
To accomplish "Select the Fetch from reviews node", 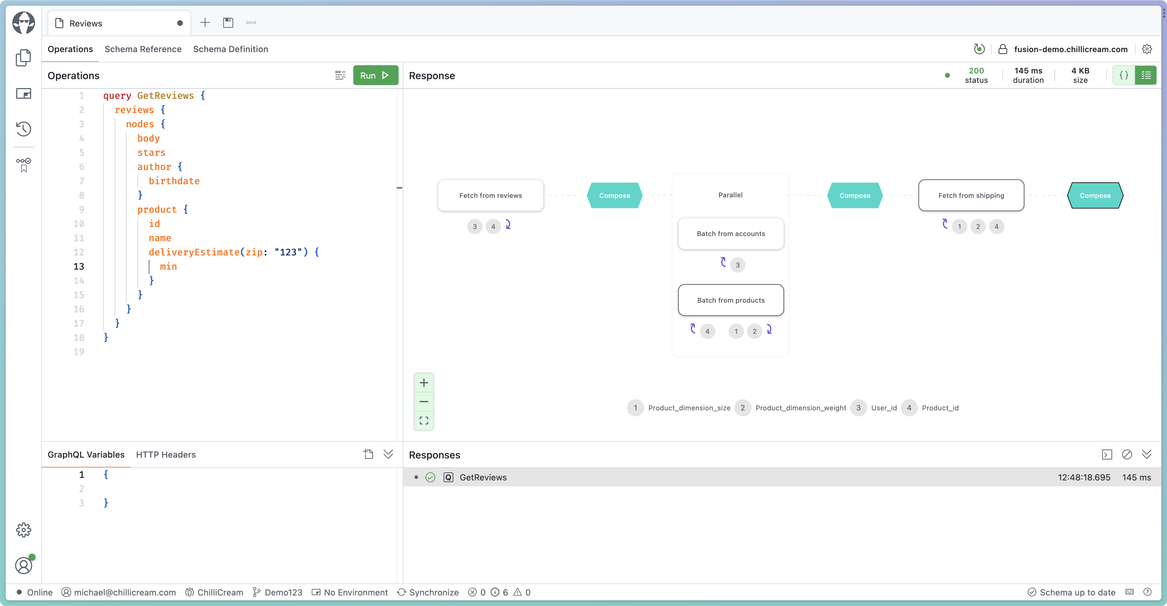I will tap(491, 195).
